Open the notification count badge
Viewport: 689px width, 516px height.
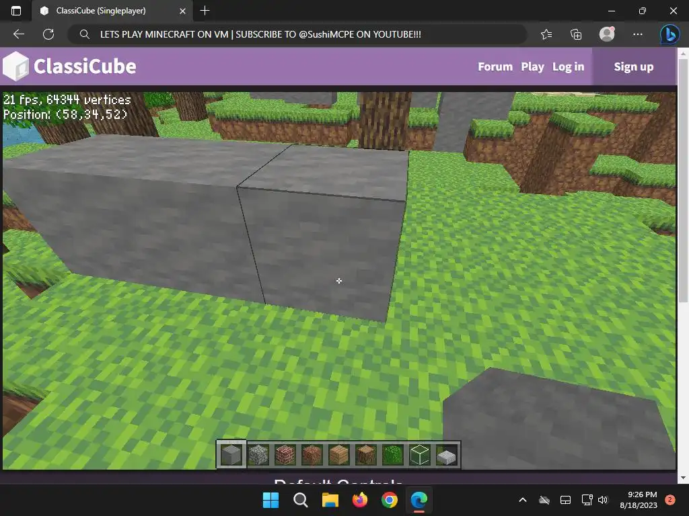coord(670,500)
